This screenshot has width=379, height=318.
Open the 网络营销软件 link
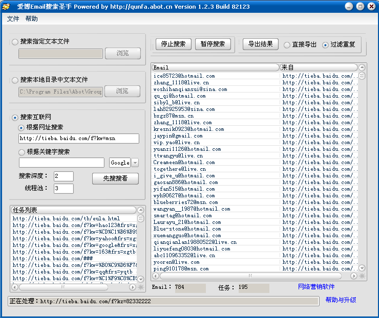(x=316, y=287)
